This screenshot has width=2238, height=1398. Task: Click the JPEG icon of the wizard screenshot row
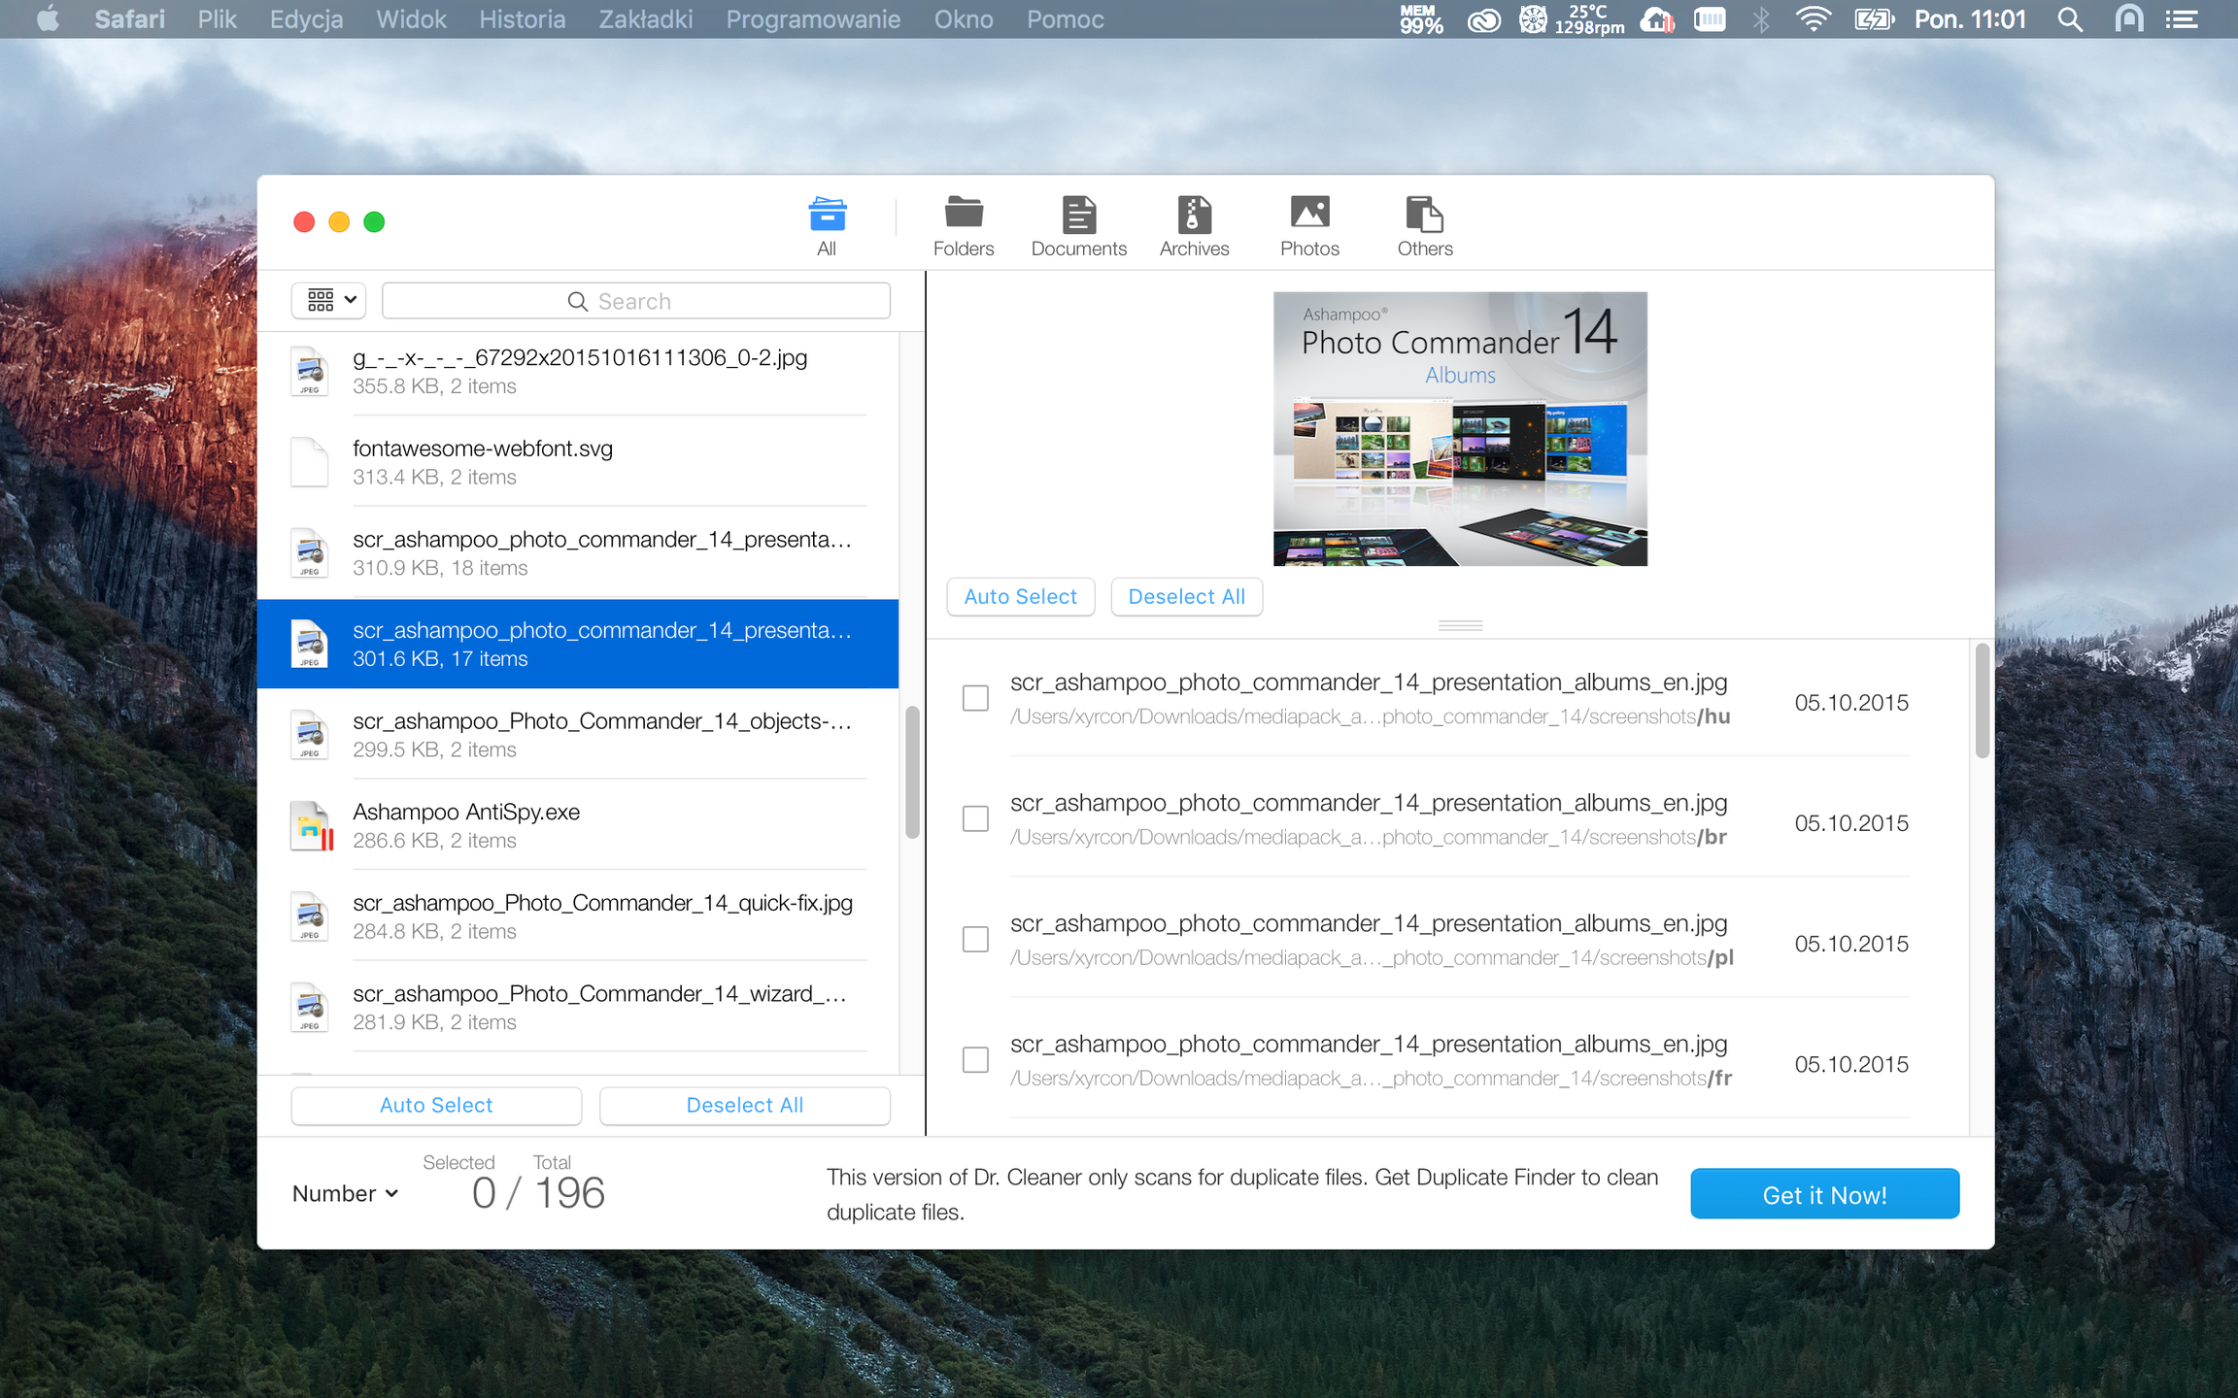coord(310,1008)
